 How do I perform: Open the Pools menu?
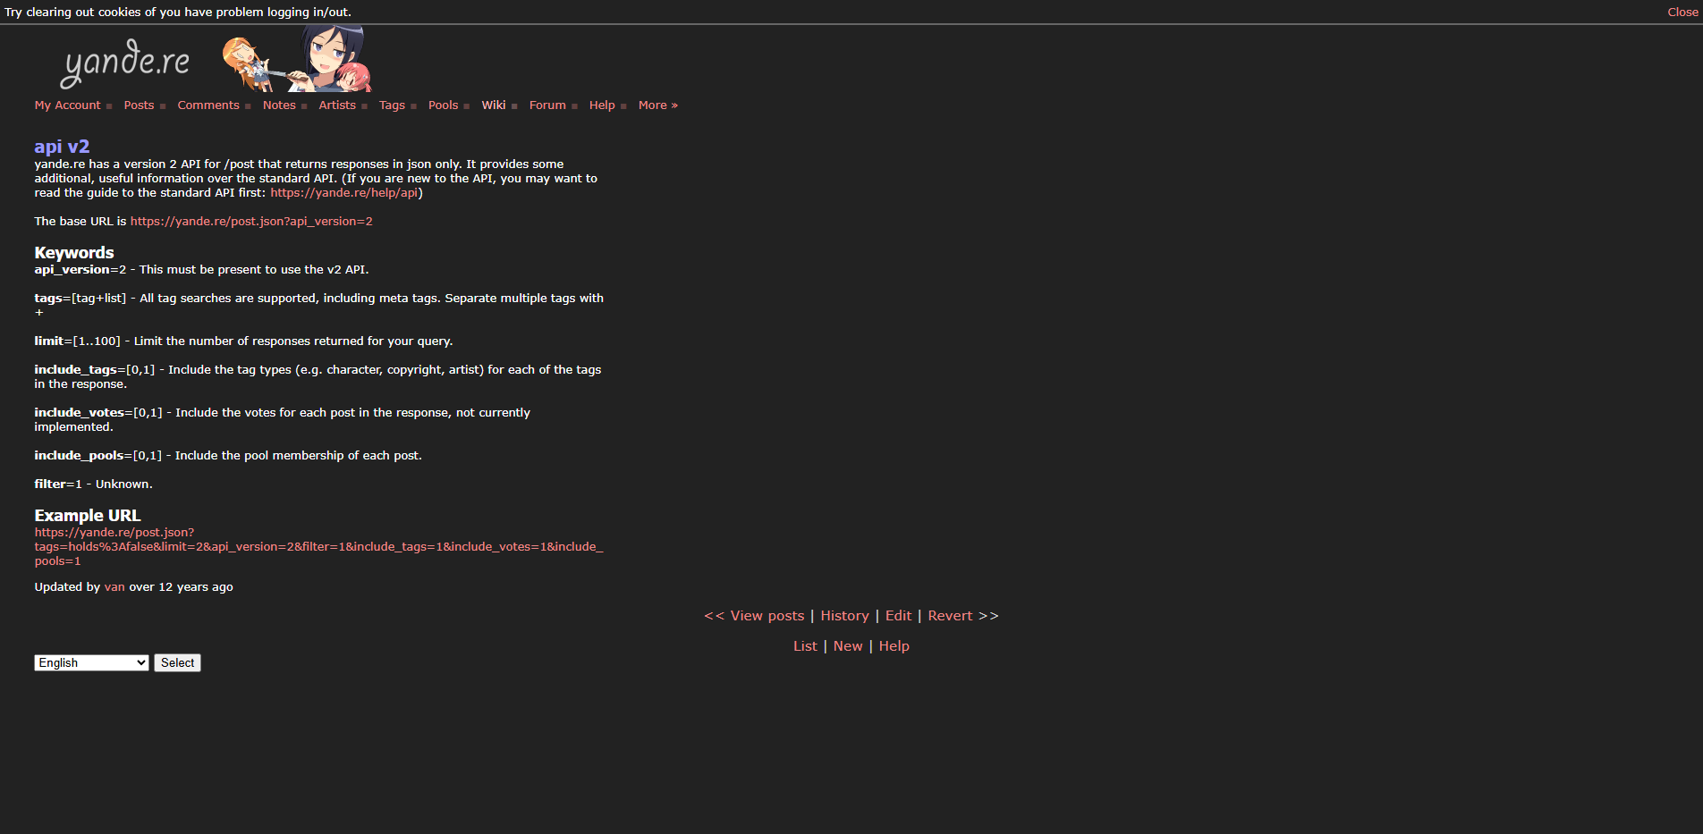[443, 105]
